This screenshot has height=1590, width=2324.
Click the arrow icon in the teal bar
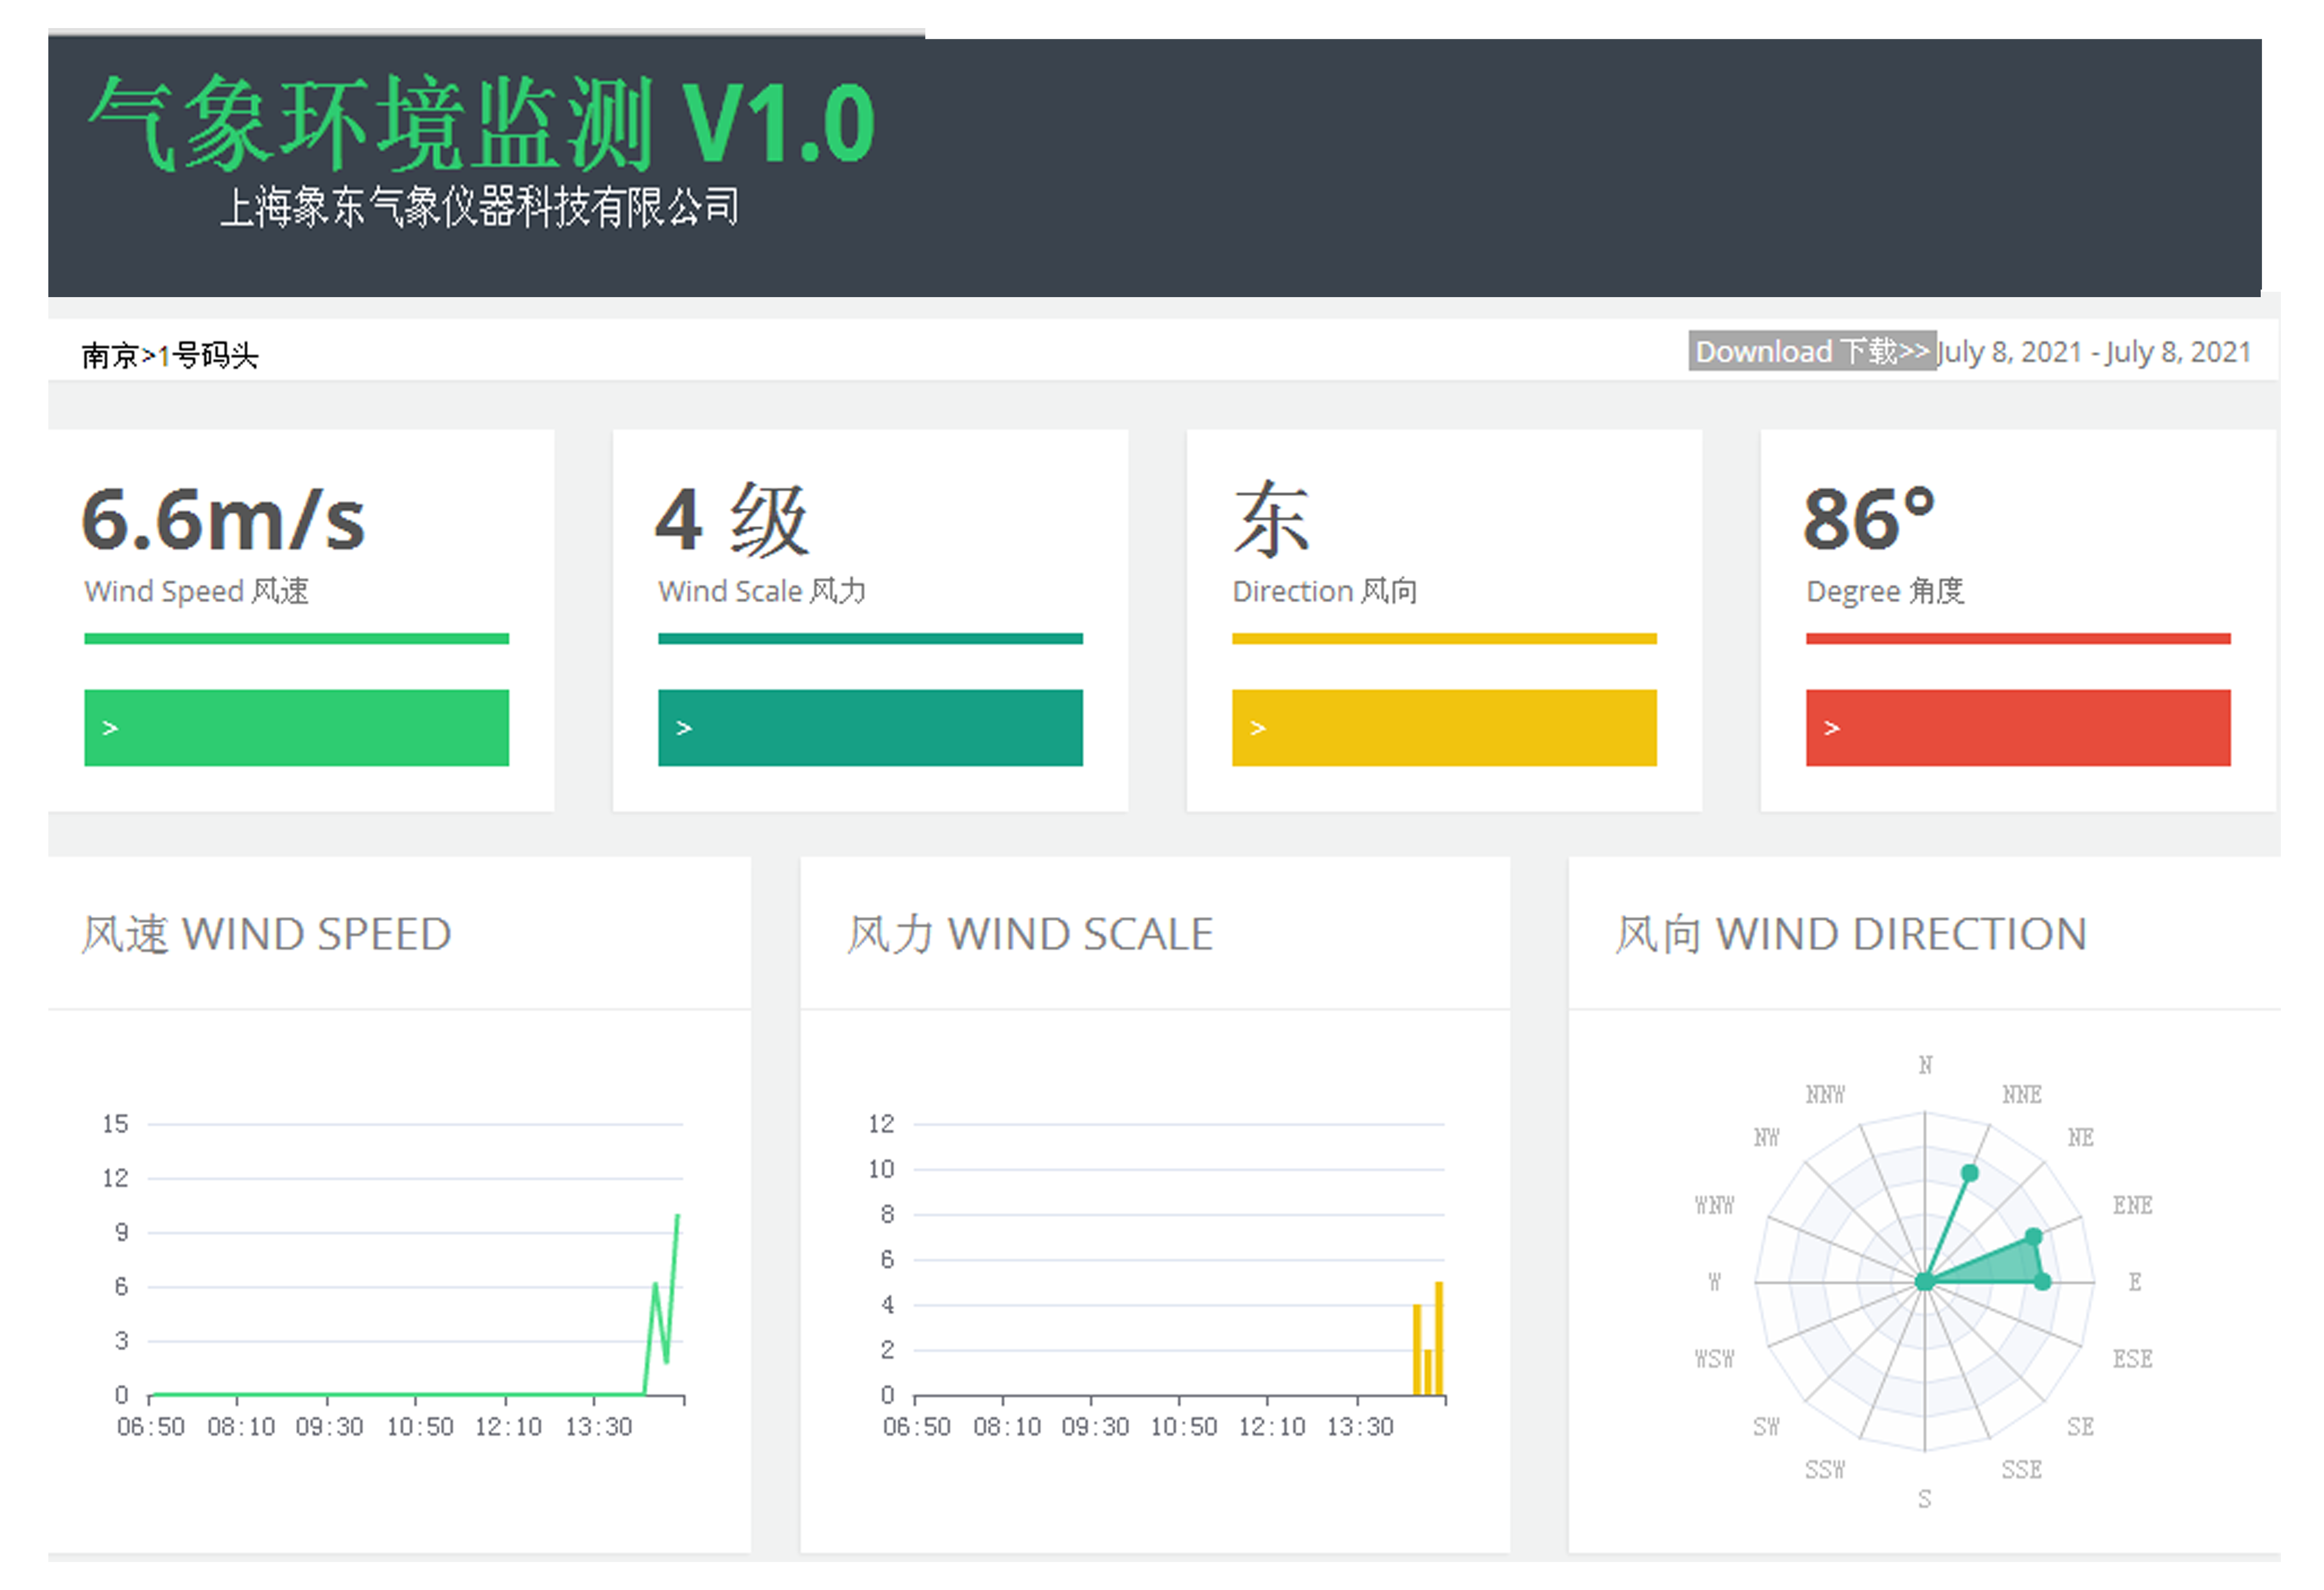684,728
